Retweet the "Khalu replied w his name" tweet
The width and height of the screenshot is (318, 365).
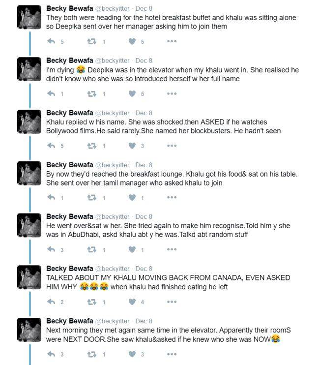click(x=91, y=146)
